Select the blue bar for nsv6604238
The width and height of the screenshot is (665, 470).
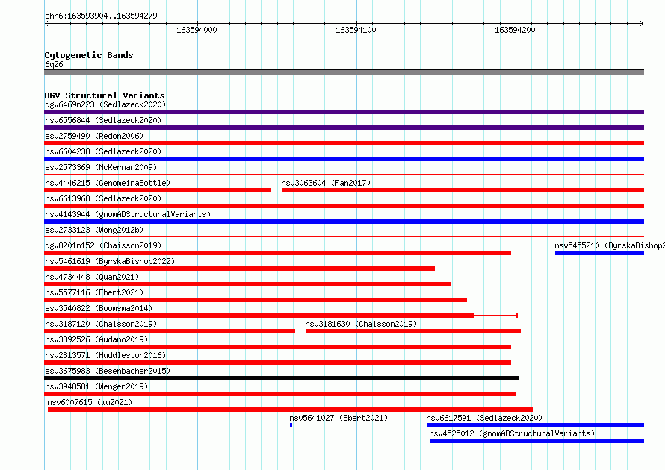(x=344, y=159)
